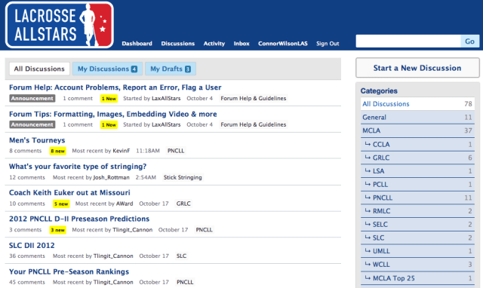Click Announcement label on Forum Tips discussion
Image resolution: width=483 pixels, height=288 pixels.
click(32, 124)
